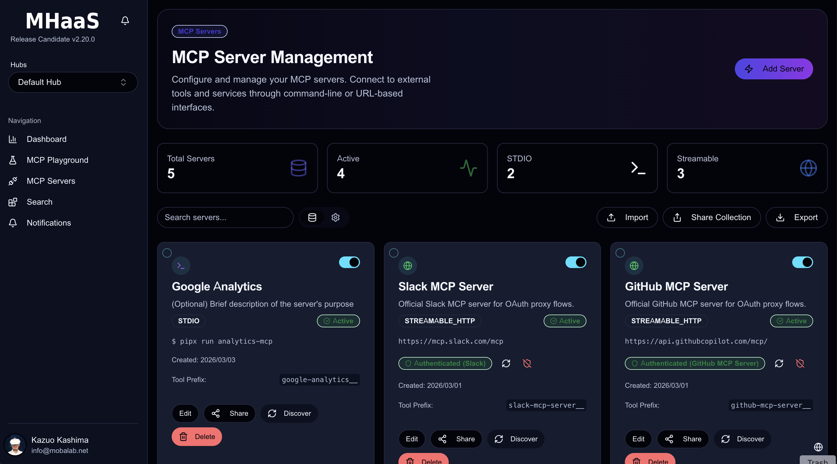Click the Share Collection button
This screenshot has width=837, height=464.
[712, 217]
